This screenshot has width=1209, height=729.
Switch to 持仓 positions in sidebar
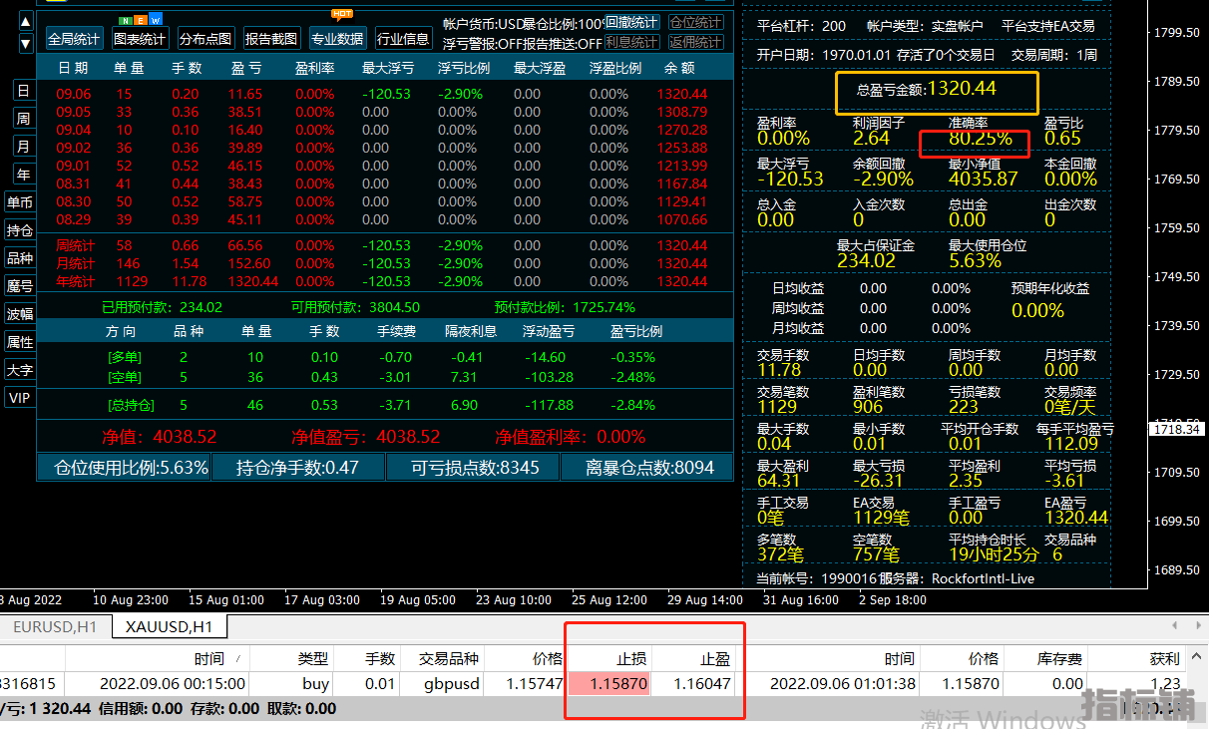20,230
